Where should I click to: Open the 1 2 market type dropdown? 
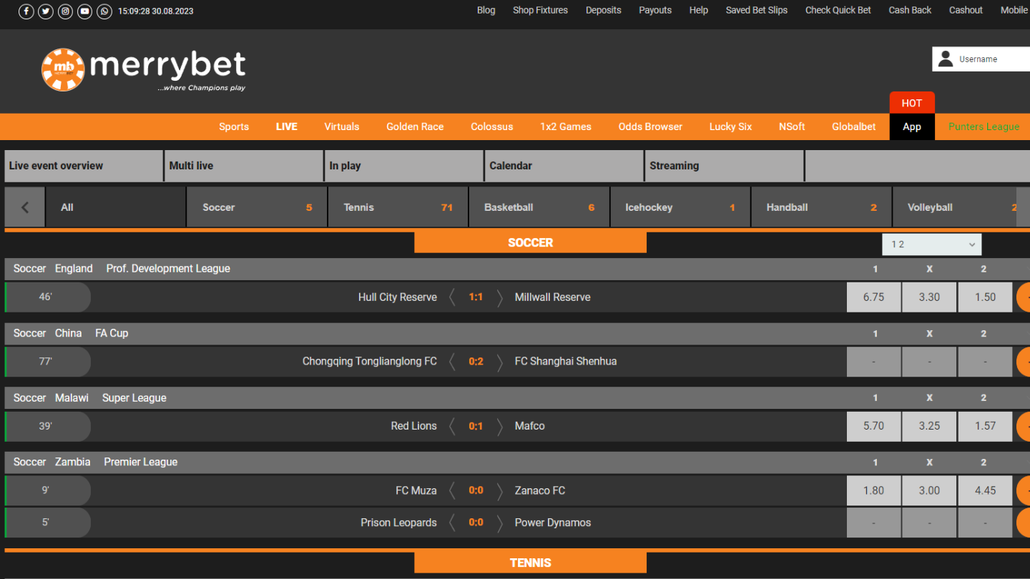tap(931, 244)
